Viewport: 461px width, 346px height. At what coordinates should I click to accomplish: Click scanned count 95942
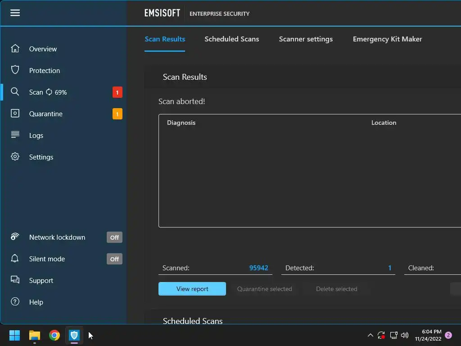point(259,268)
